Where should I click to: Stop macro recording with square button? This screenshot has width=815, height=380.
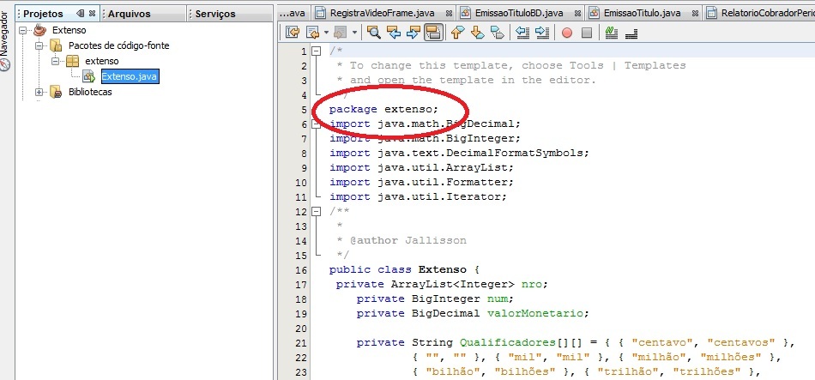click(x=587, y=33)
